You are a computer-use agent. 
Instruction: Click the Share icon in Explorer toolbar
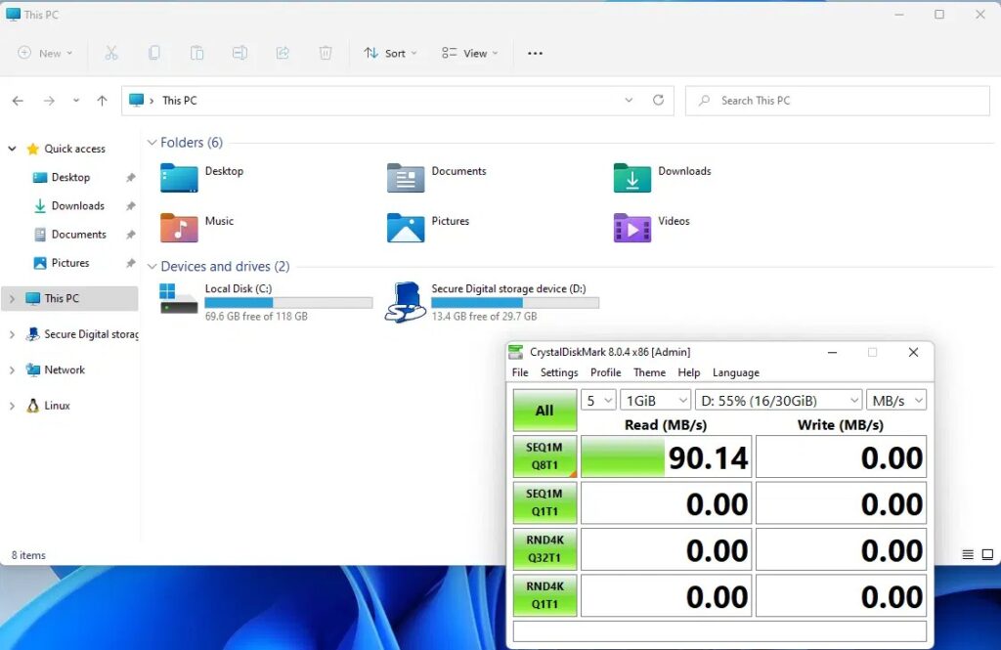(283, 53)
